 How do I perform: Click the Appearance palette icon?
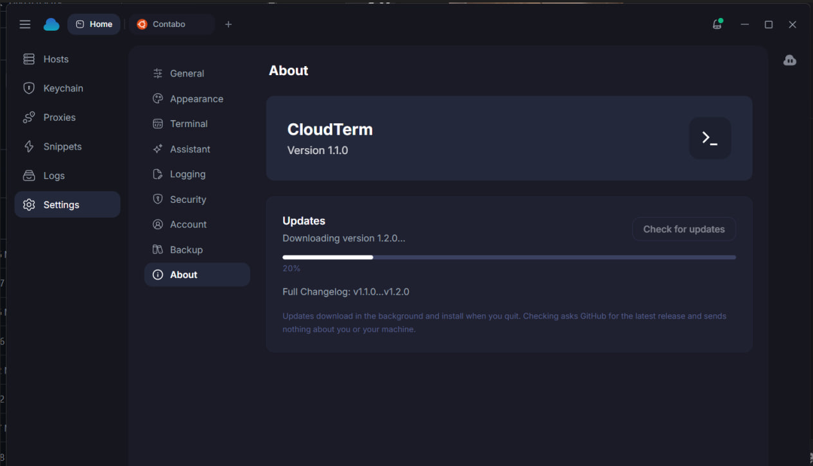pyautogui.click(x=158, y=99)
